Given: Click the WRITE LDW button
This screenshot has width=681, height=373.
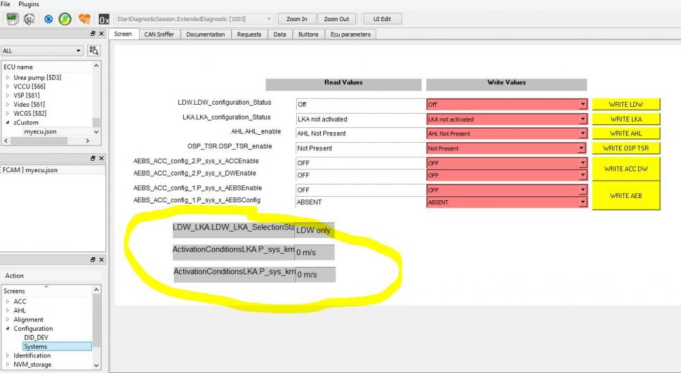Looking at the screenshot, I should (626, 104).
